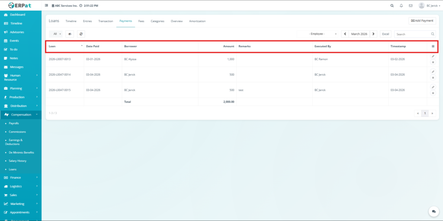The width and height of the screenshot is (443, 221).
Task: Switch to the Entries tab
Action: 87,21
